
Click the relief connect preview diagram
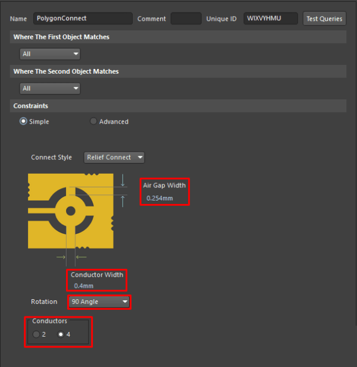click(x=71, y=211)
